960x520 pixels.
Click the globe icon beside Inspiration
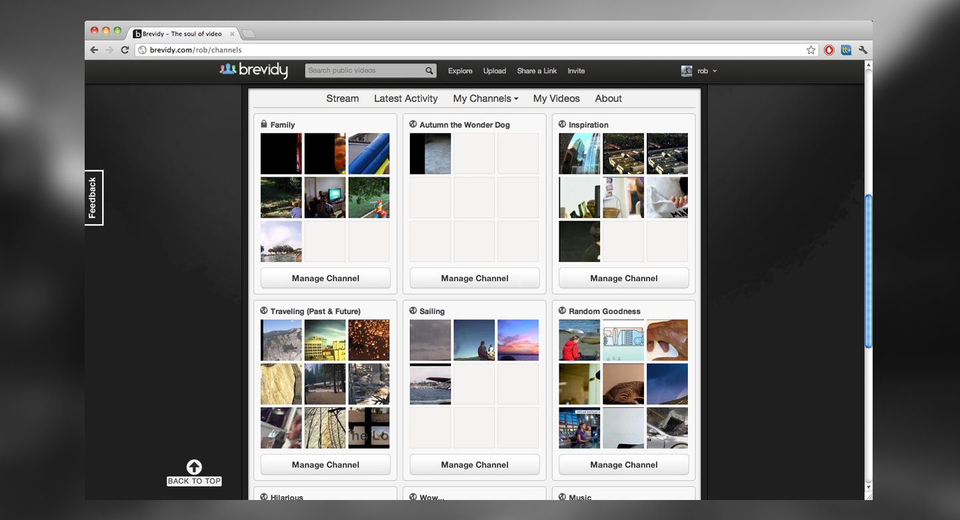click(563, 124)
